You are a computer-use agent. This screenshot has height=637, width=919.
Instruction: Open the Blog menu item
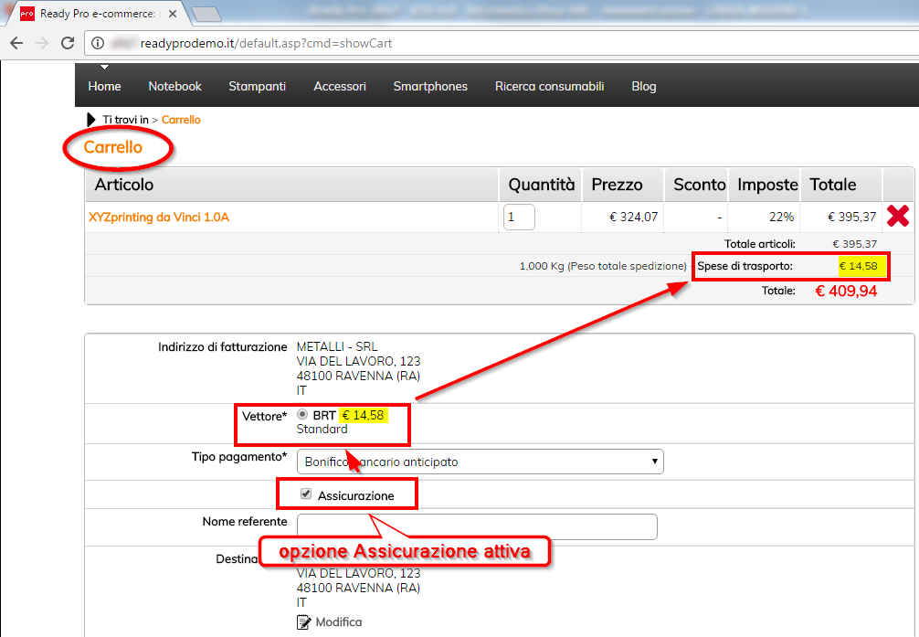643,86
